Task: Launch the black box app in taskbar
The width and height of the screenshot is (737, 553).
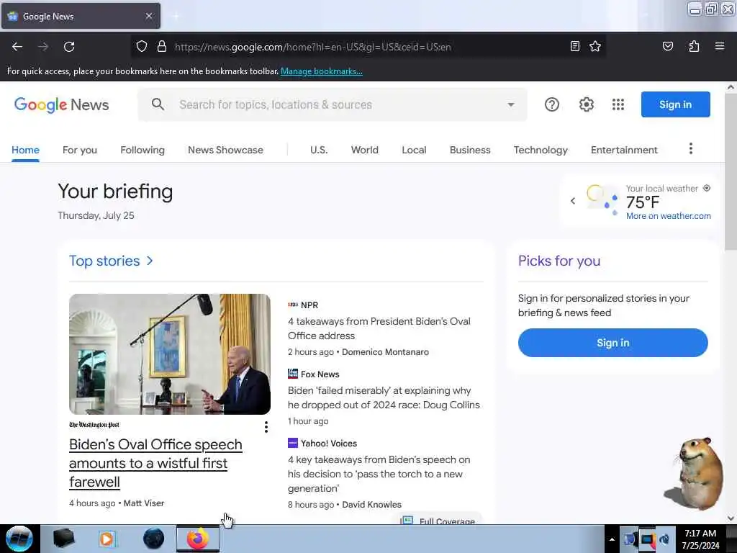Action: pyautogui.click(x=63, y=539)
